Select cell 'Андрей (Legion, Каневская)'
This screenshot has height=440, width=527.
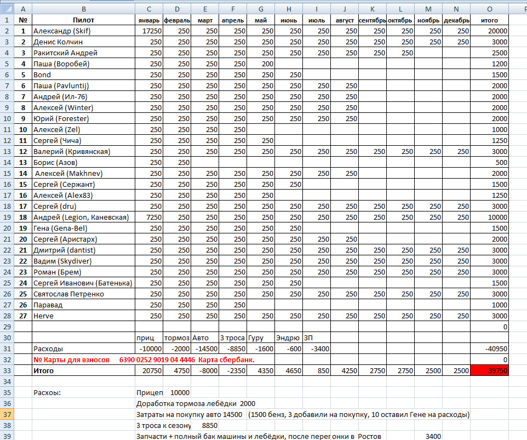(83, 217)
